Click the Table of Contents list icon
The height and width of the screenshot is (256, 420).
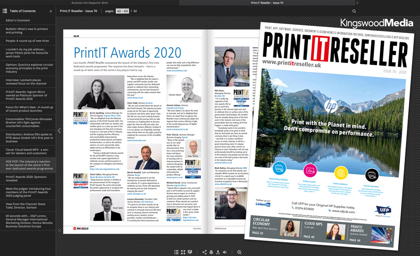pos(5,11)
